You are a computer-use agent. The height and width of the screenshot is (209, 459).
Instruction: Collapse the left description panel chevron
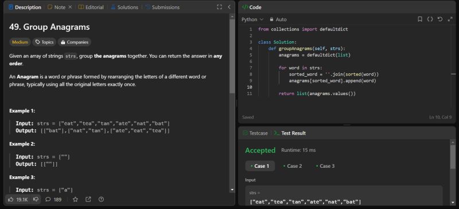(229, 7)
